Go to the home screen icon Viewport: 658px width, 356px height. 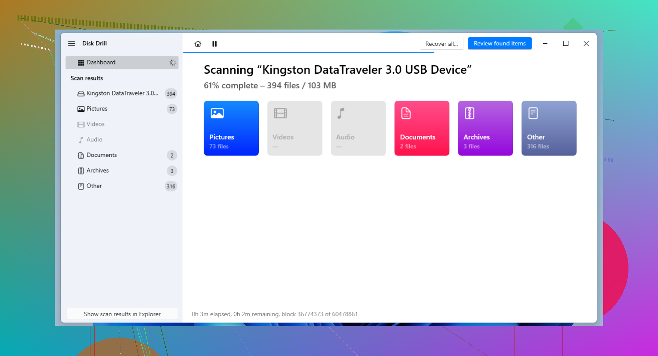click(197, 44)
